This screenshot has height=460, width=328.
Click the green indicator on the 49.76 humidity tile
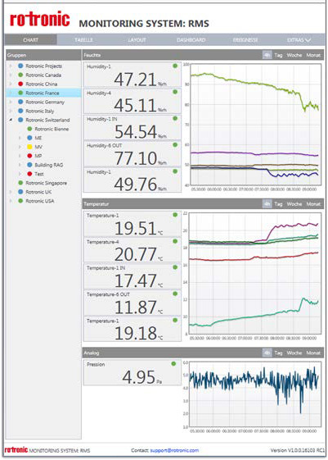175,171
